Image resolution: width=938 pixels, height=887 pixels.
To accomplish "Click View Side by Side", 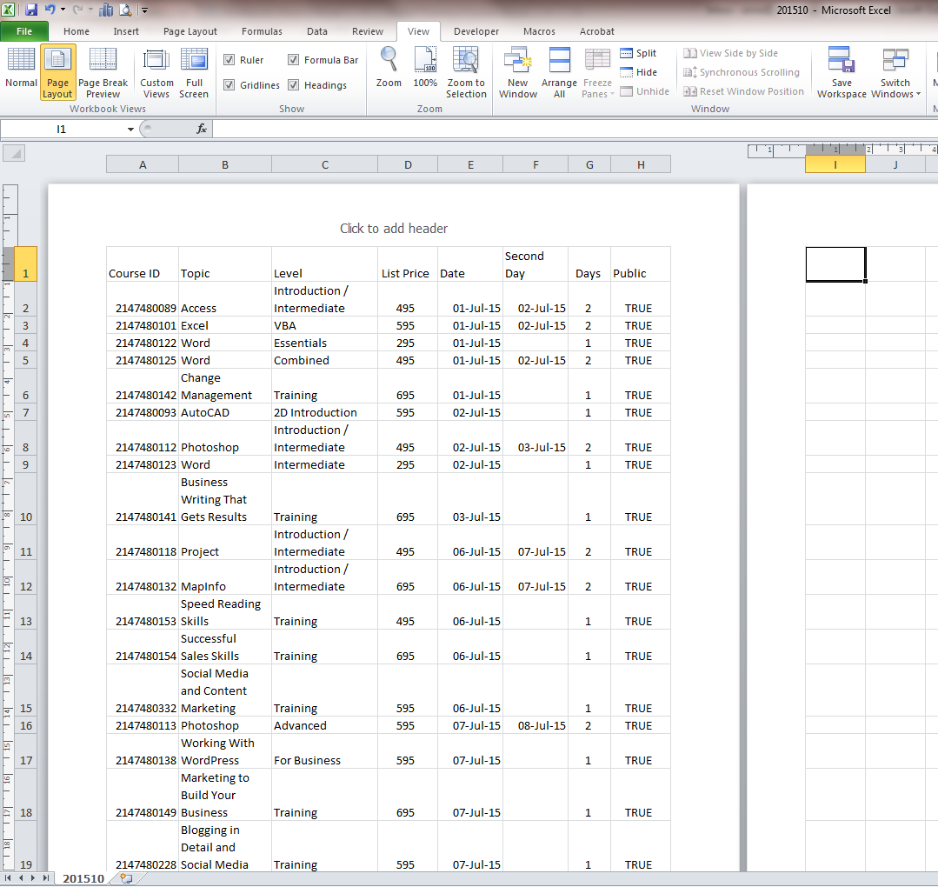I will point(730,53).
